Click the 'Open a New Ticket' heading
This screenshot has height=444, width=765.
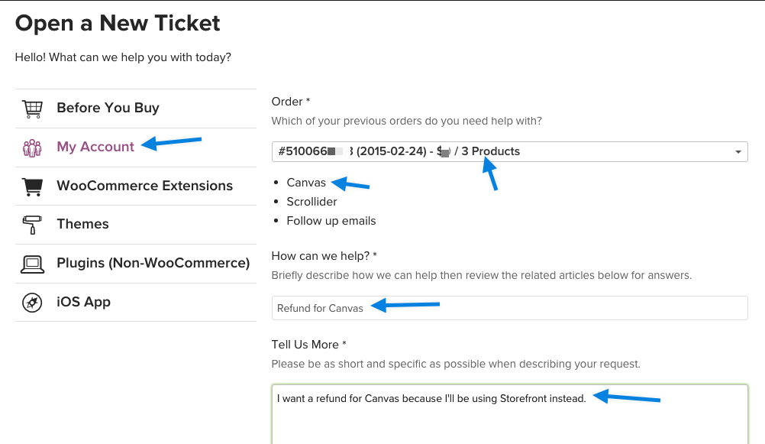(118, 23)
